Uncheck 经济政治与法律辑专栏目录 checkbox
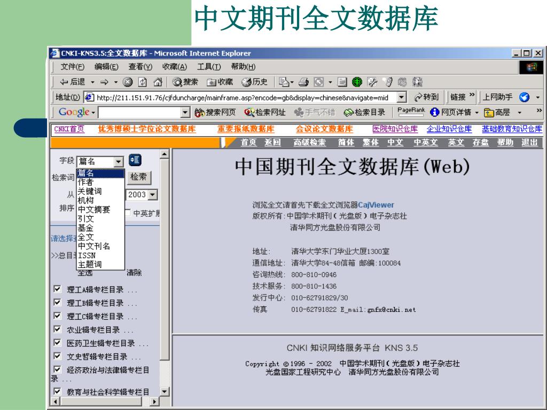547x410 pixels. coord(57,369)
